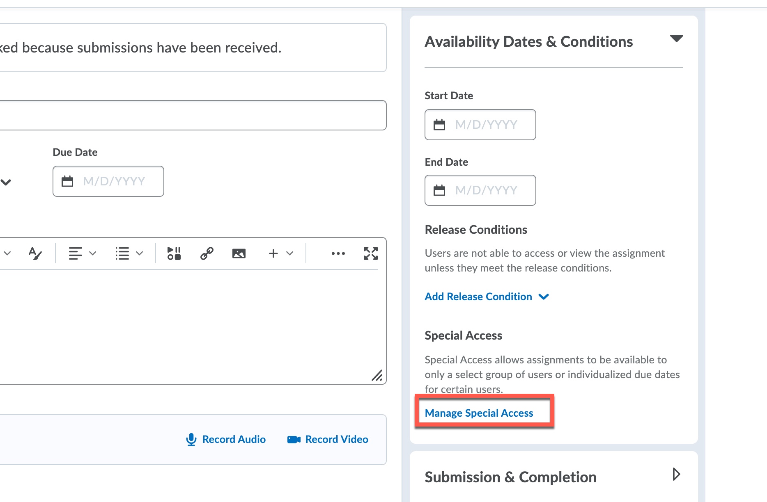
Task: Click the plus insert other icon
Action: click(273, 253)
